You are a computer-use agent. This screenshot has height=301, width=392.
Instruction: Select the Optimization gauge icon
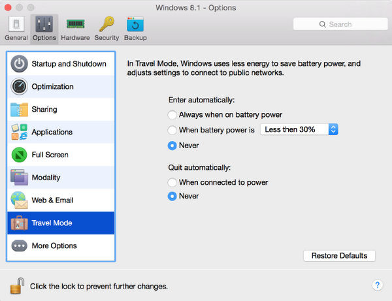point(20,87)
